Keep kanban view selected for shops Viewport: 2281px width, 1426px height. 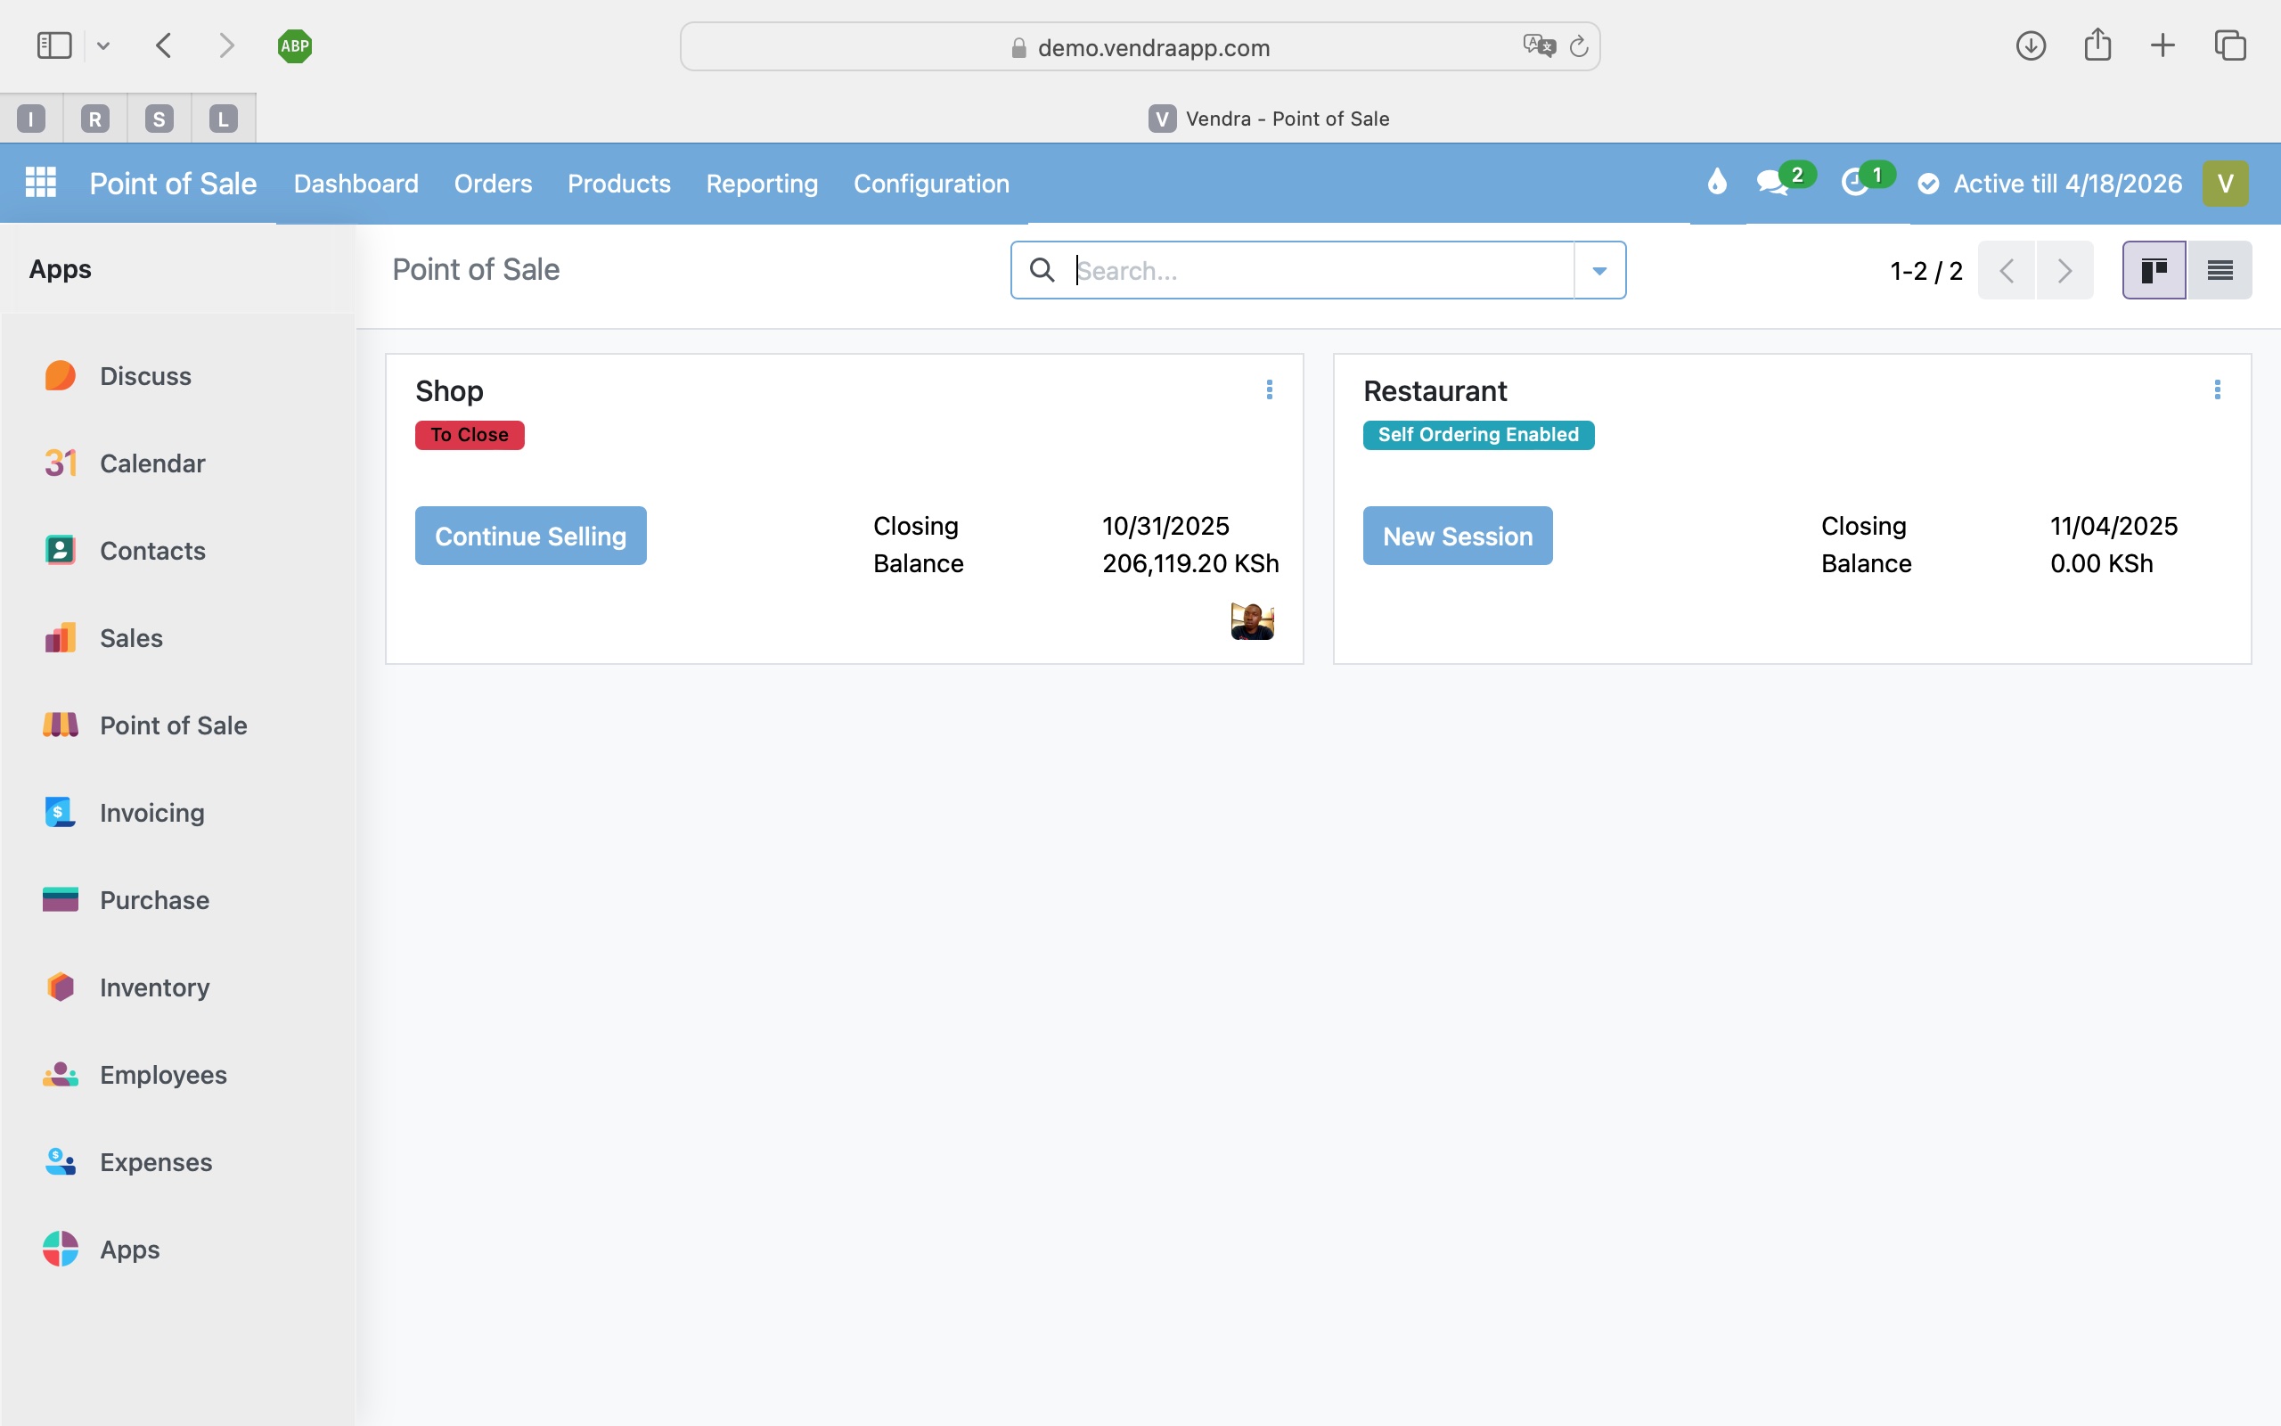(x=2154, y=270)
